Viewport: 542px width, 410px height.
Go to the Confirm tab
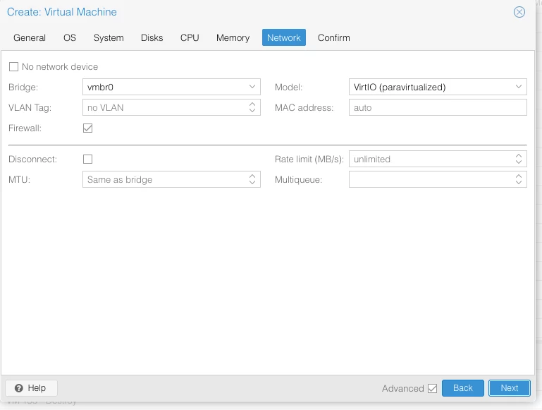click(x=333, y=37)
